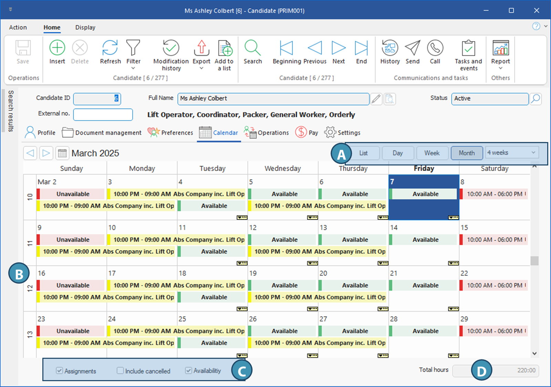Image resolution: width=551 pixels, height=387 pixels.
Task: Expand the Report dropdown
Action: tap(500, 68)
